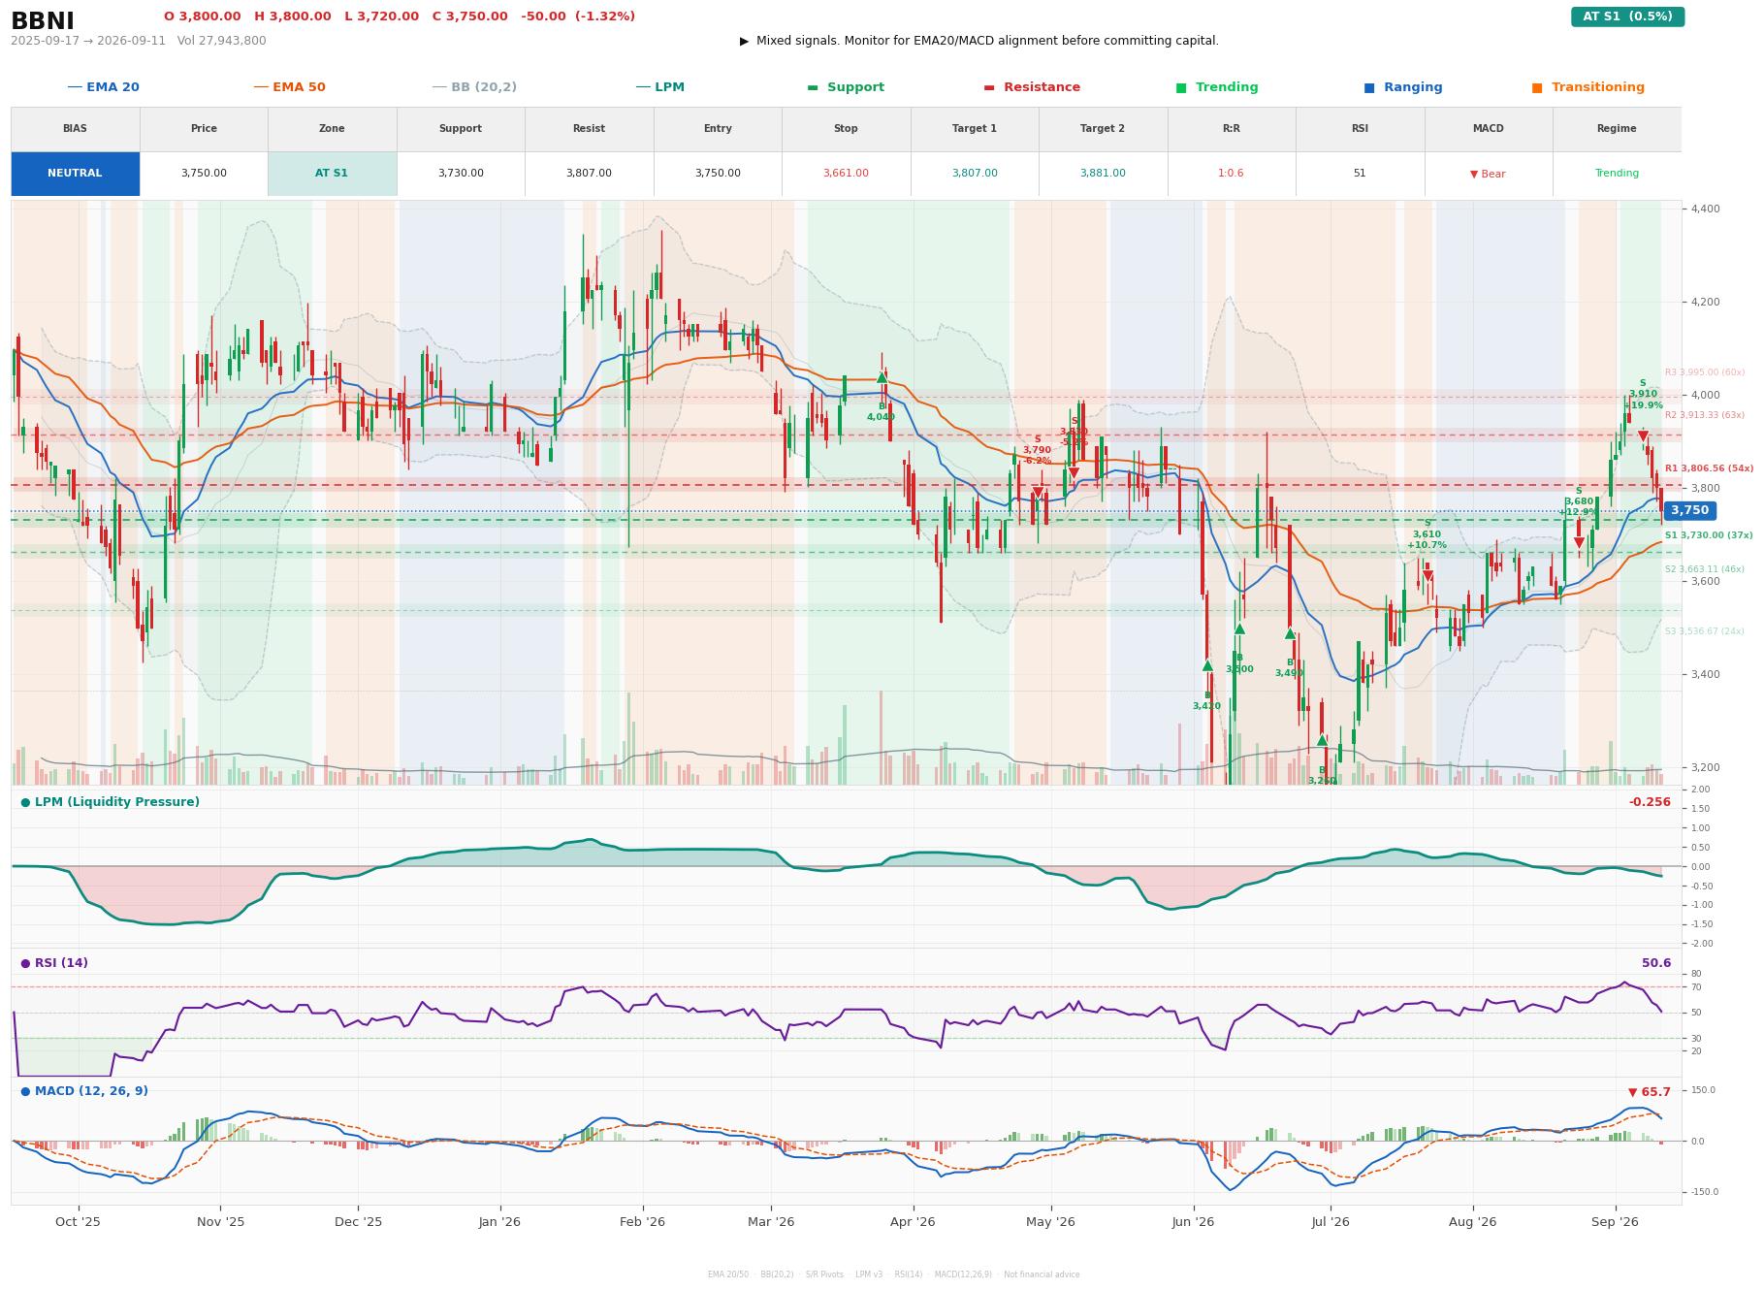The image size is (1764, 1290).
Task: Select the EMA 20 legend entry
Action: click(x=104, y=87)
